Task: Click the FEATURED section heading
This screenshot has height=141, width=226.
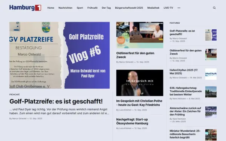Action: (x=175, y=23)
